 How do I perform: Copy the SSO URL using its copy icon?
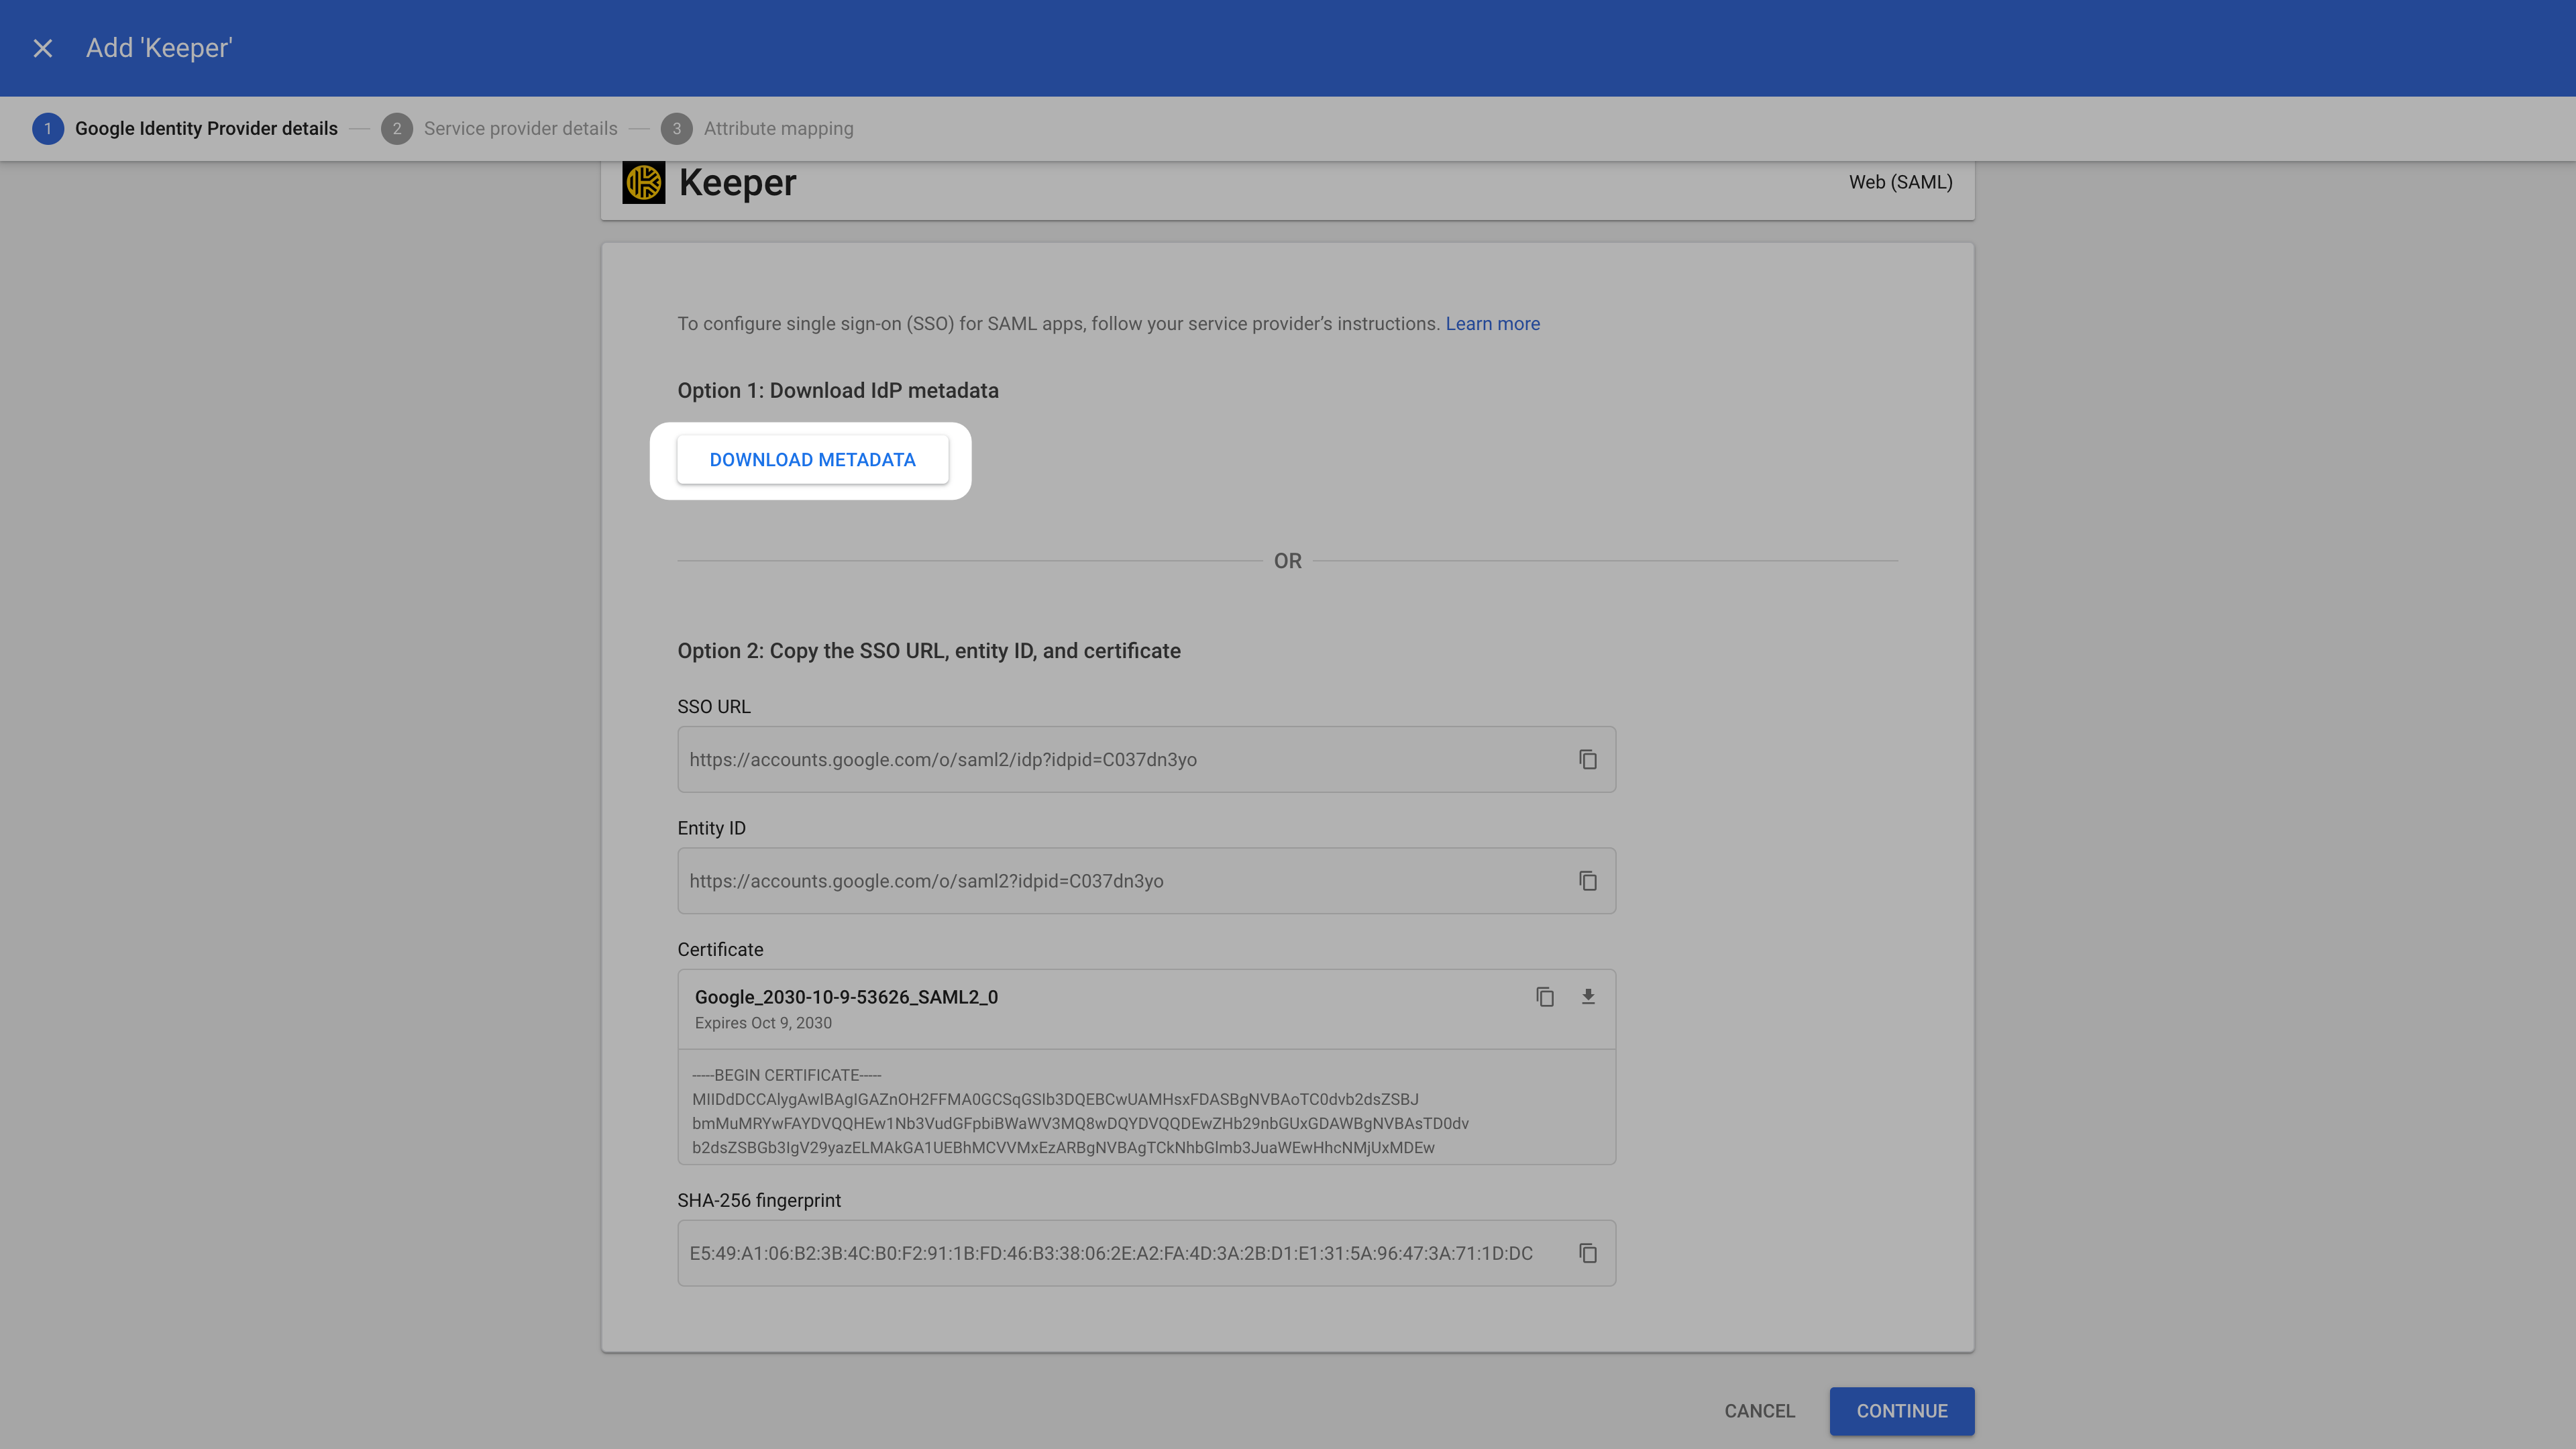tap(1588, 760)
